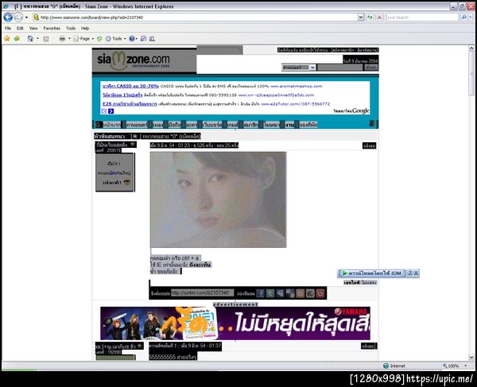Click the ad next arrow button
Screen dimensions: 477x387
coord(111,111)
